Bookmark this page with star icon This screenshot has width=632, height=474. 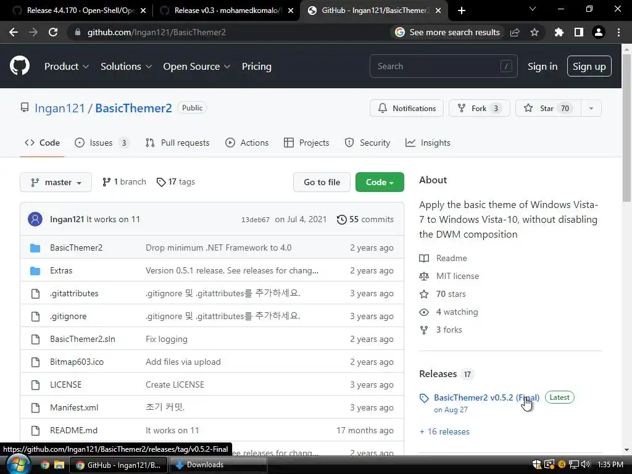tap(534, 32)
